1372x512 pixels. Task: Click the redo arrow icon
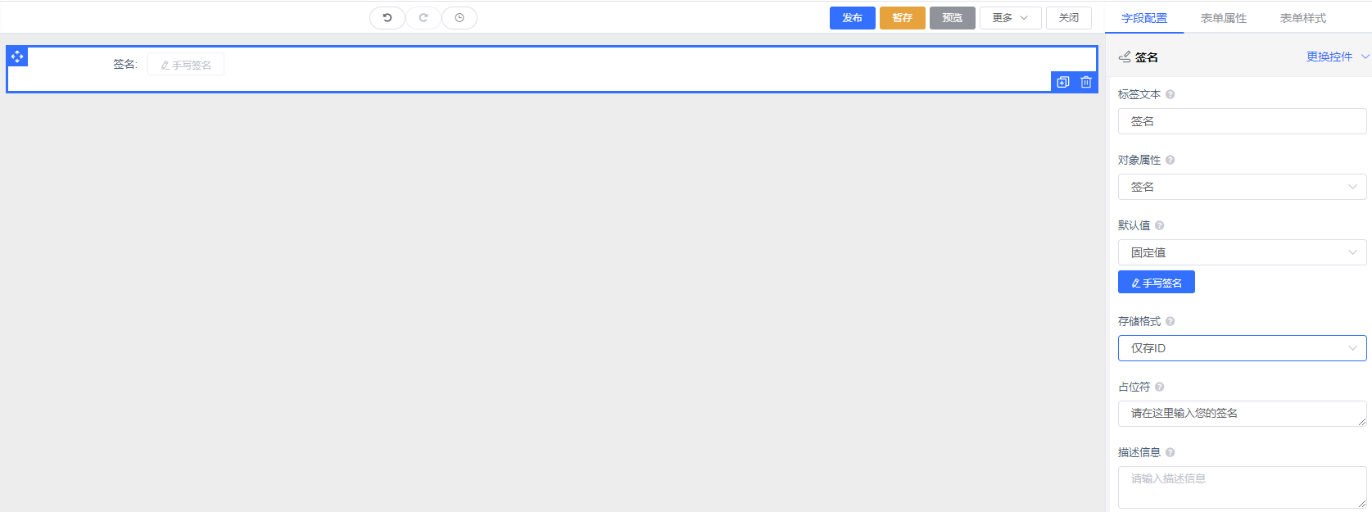tap(423, 18)
